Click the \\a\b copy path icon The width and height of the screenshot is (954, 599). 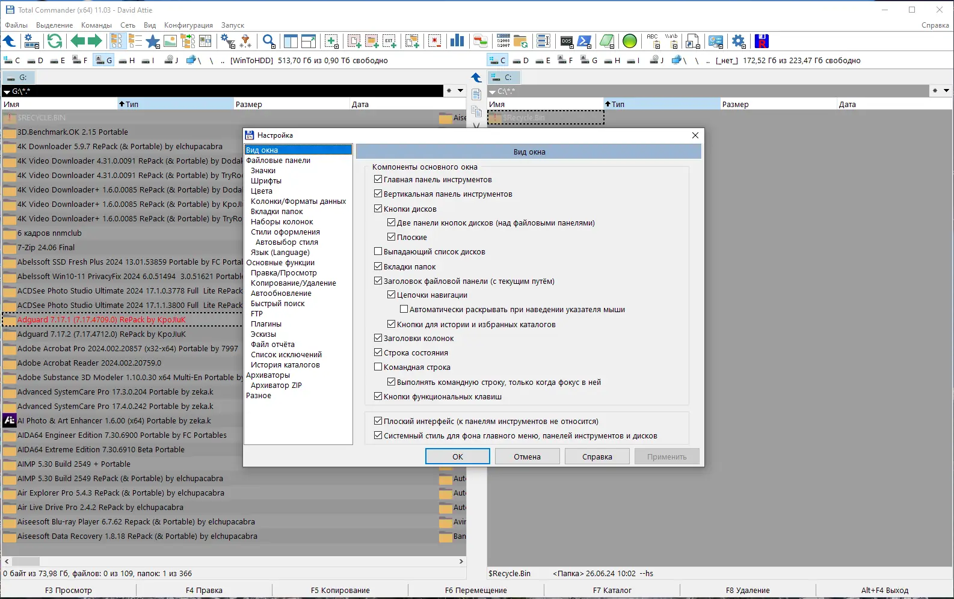[x=671, y=41]
